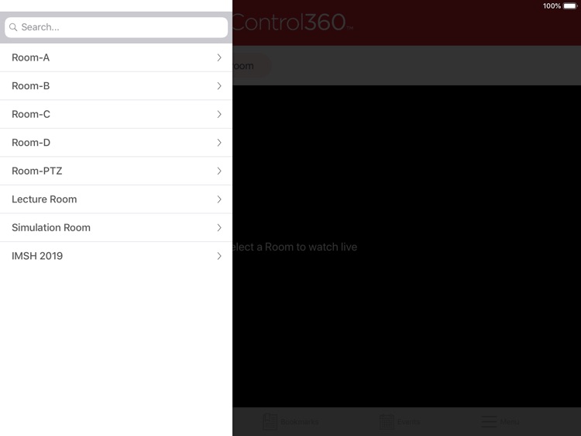Viewport: 581px width, 436px height.
Task: Open Bookmarks in bottom bar
Action: pos(290,421)
